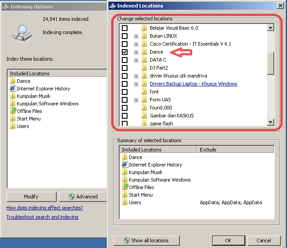The image size is (287, 248).
Task: Click Belajar Visual Basic 6.0 folder icon
Action: click(x=144, y=28)
